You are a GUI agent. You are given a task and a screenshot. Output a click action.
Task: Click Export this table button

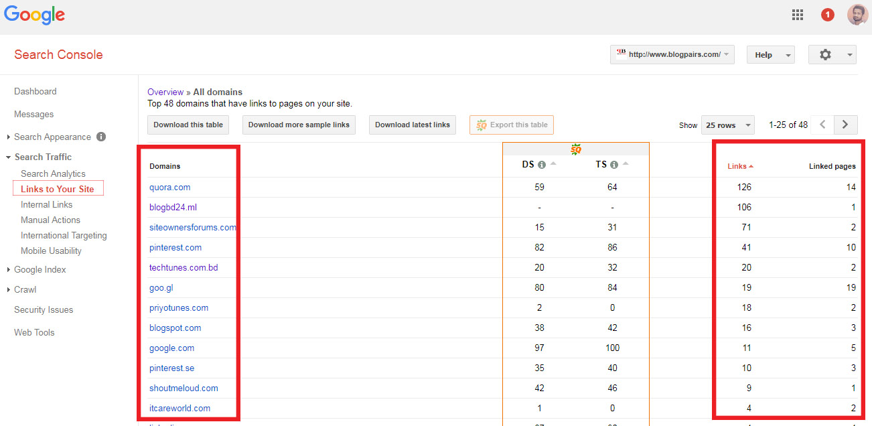[x=512, y=125]
